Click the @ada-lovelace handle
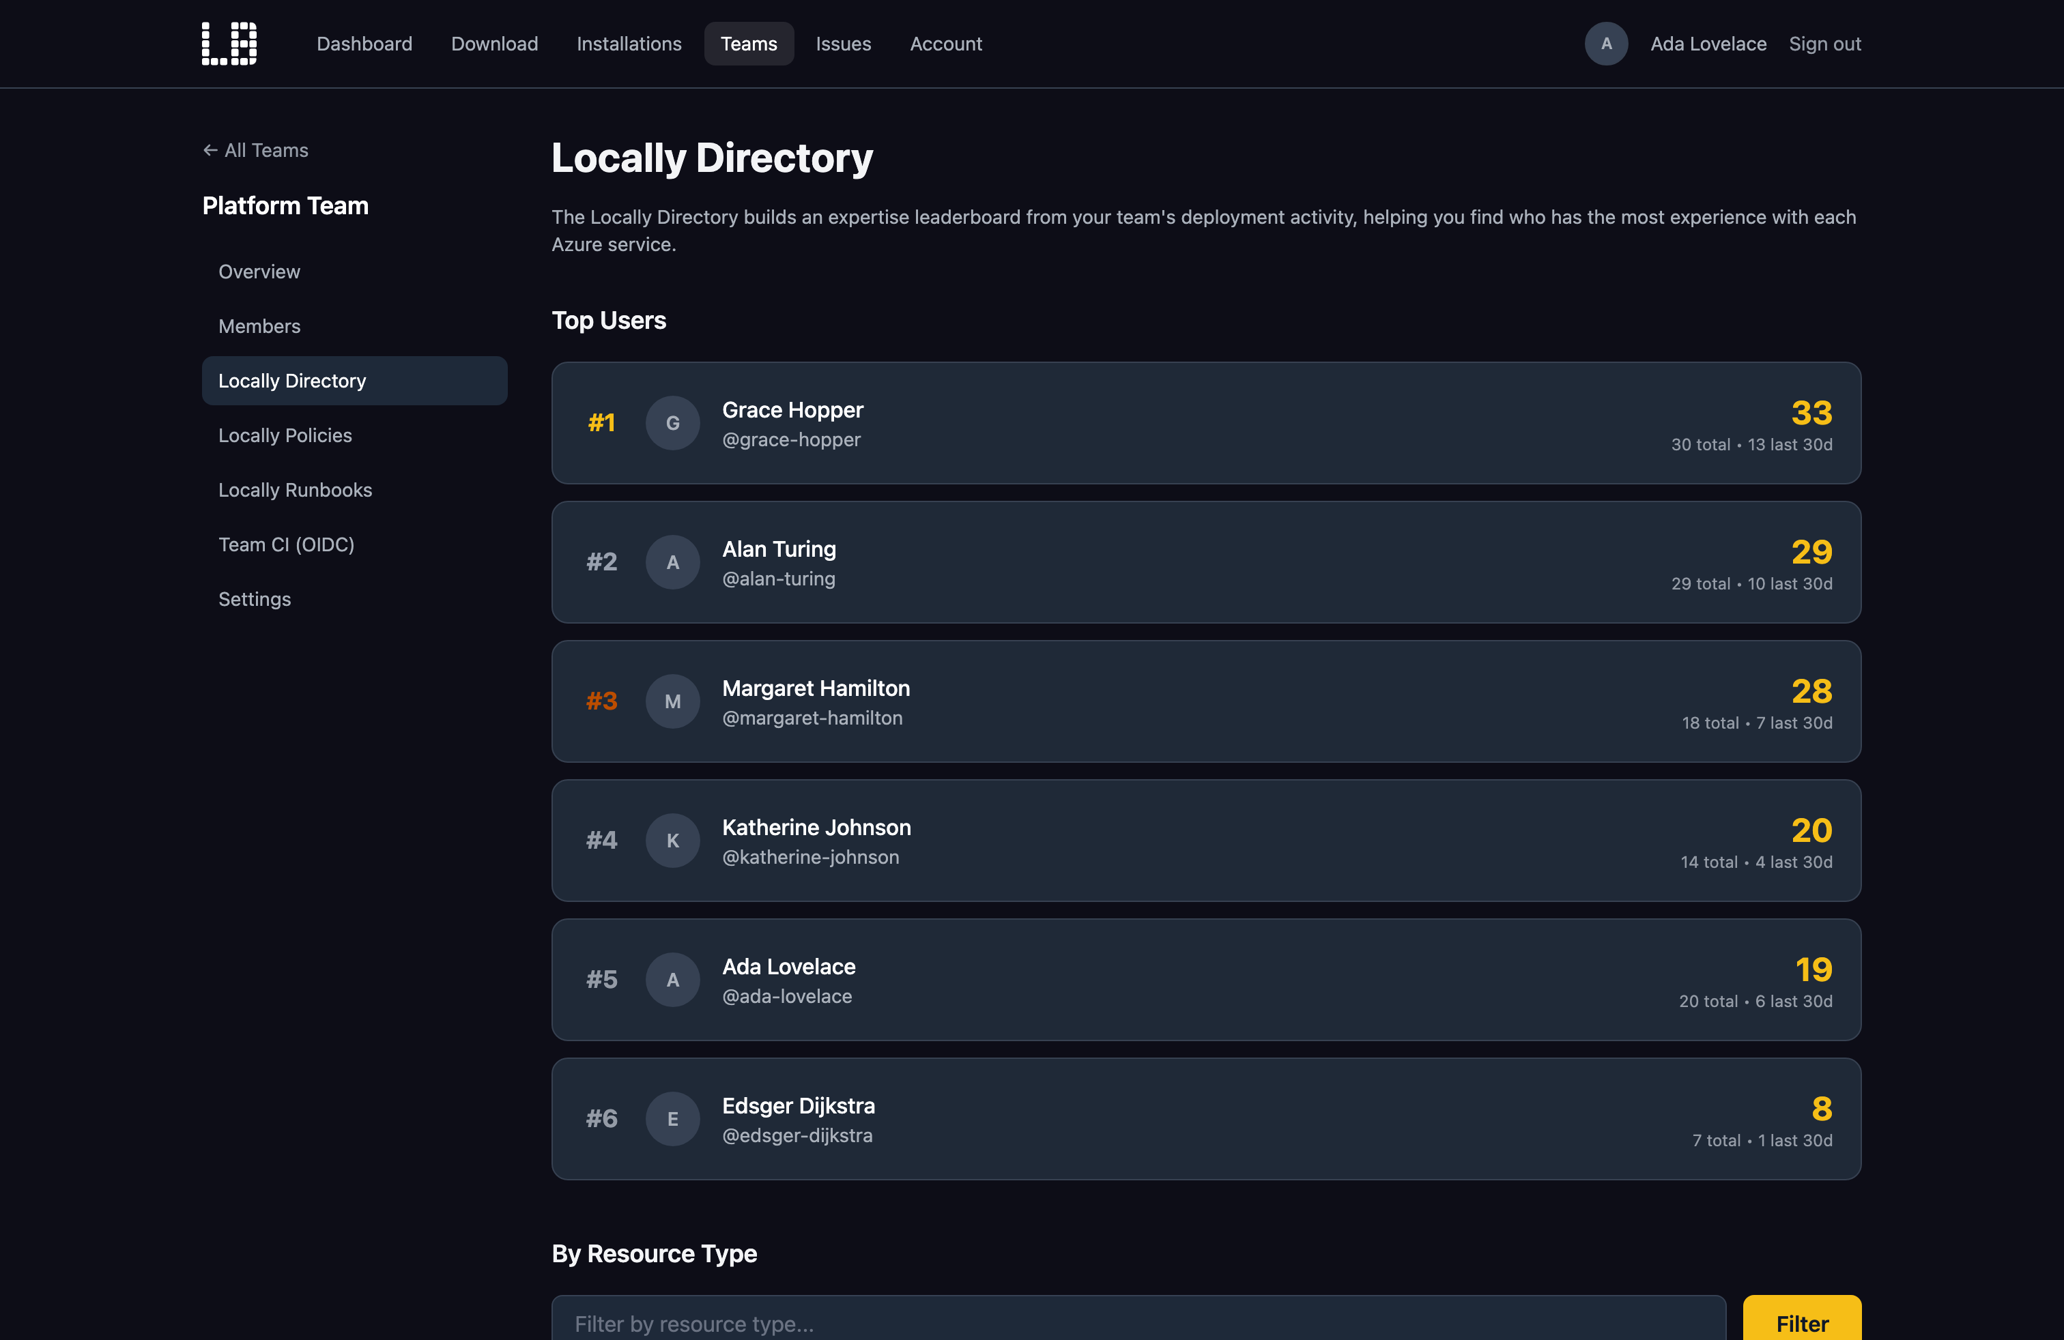 (788, 997)
